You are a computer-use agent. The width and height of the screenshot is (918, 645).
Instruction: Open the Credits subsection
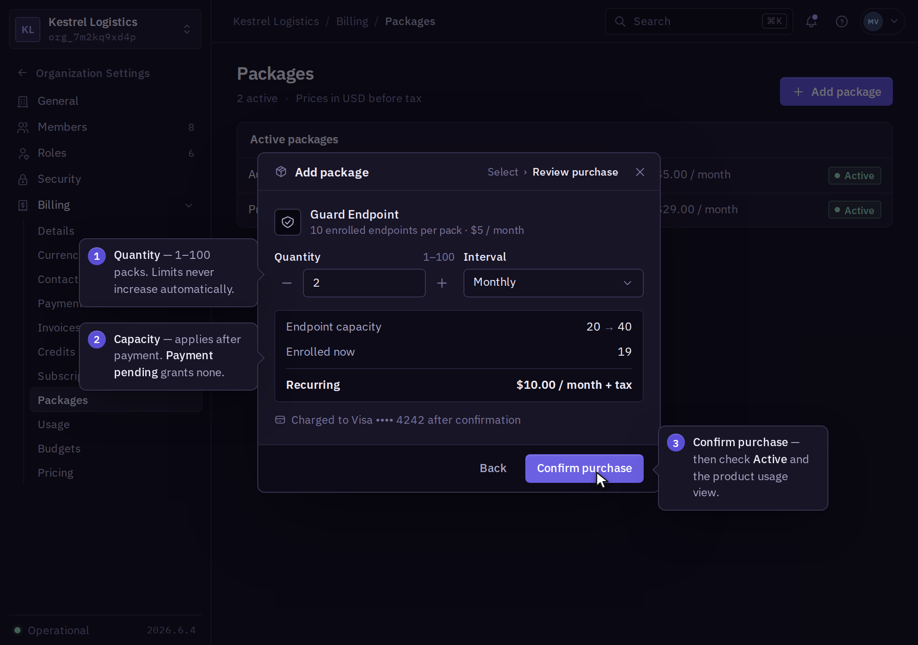pos(56,352)
